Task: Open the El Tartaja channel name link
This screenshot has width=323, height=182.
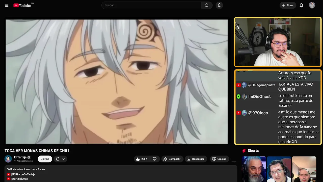Action: pyautogui.click(x=20, y=157)
